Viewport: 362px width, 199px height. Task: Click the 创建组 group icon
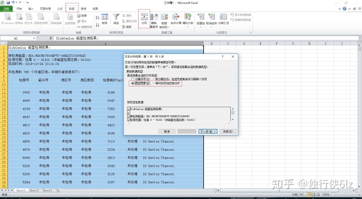pos(201,17)
